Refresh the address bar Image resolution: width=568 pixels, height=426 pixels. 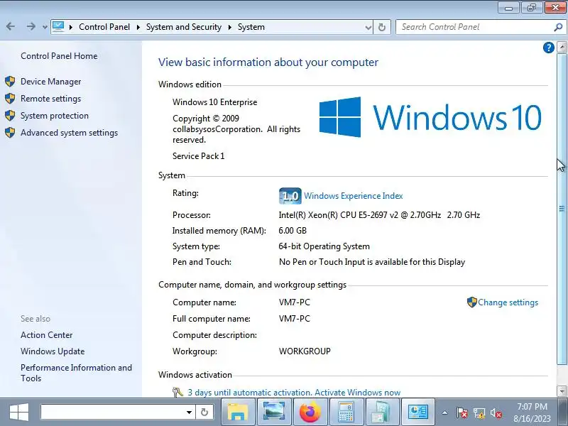pyautogui.click(x=382, y=27)
